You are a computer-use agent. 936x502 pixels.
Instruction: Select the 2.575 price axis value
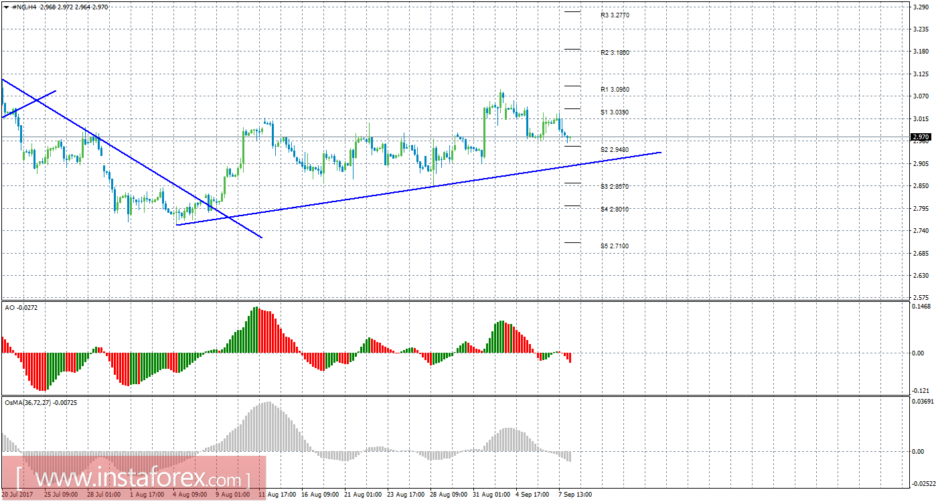920,297
